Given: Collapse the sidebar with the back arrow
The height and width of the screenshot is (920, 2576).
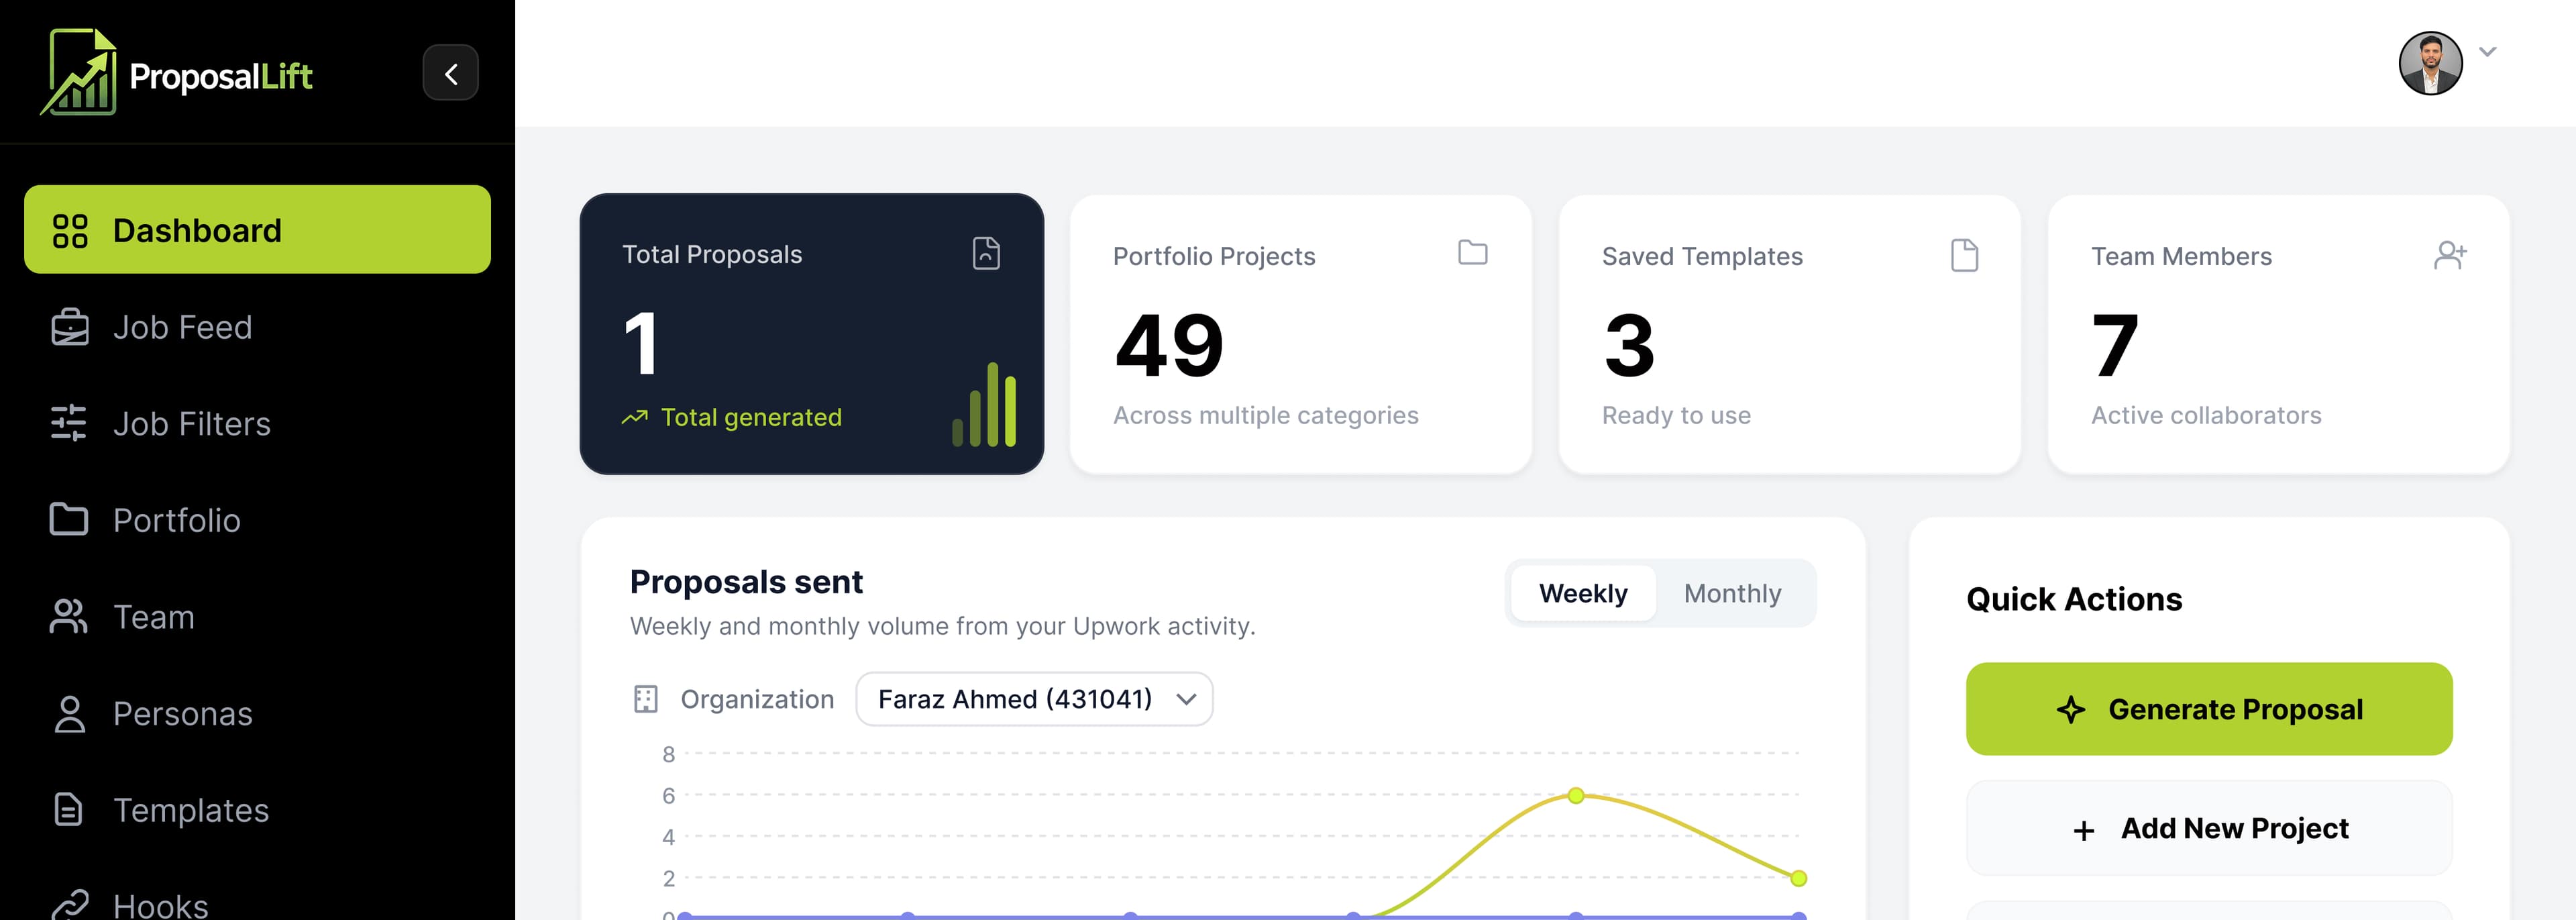Looking at the screenshot, I should (x=450, y=73).
